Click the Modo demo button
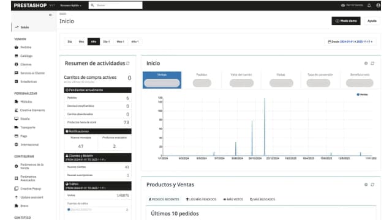The height and width of the screenshot is (220, 392). [346, 21]
